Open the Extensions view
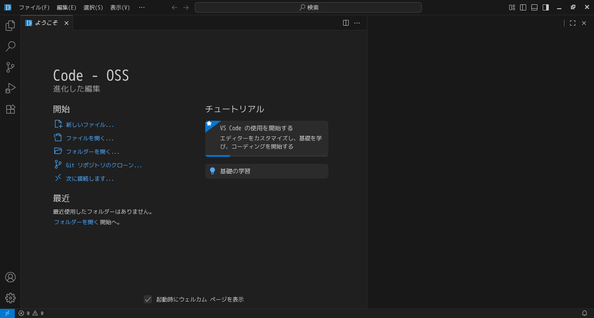The height and width of the screenshot is (318, 594). pyautogui.click(x=10, y=109)
